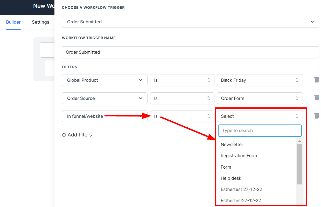Switch to the Settings tab
Viewport: 321px width, 207px height.
coord(40,22)
